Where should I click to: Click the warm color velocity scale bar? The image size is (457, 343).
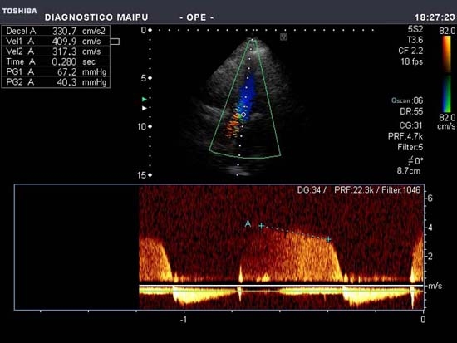click(x=446, y=54)
